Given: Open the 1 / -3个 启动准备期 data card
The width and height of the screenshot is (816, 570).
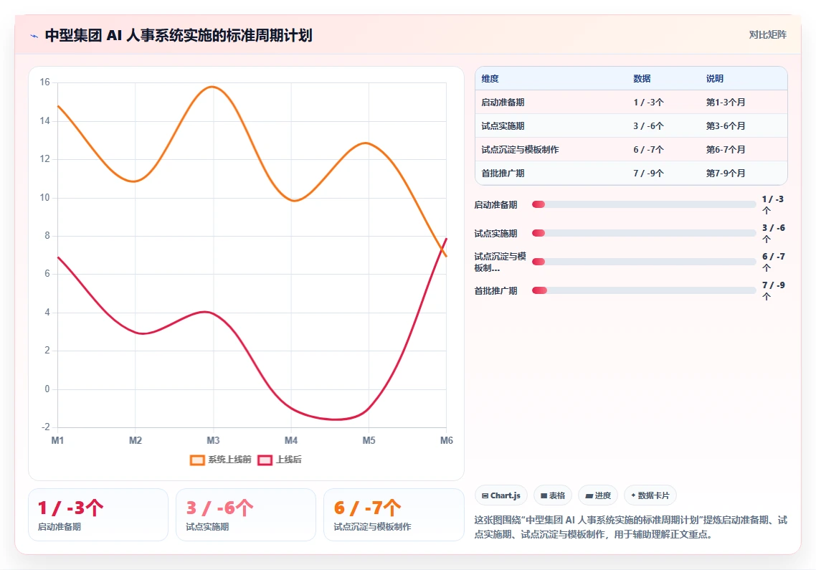Looking at the screenshot, I should tap(98, 515).
